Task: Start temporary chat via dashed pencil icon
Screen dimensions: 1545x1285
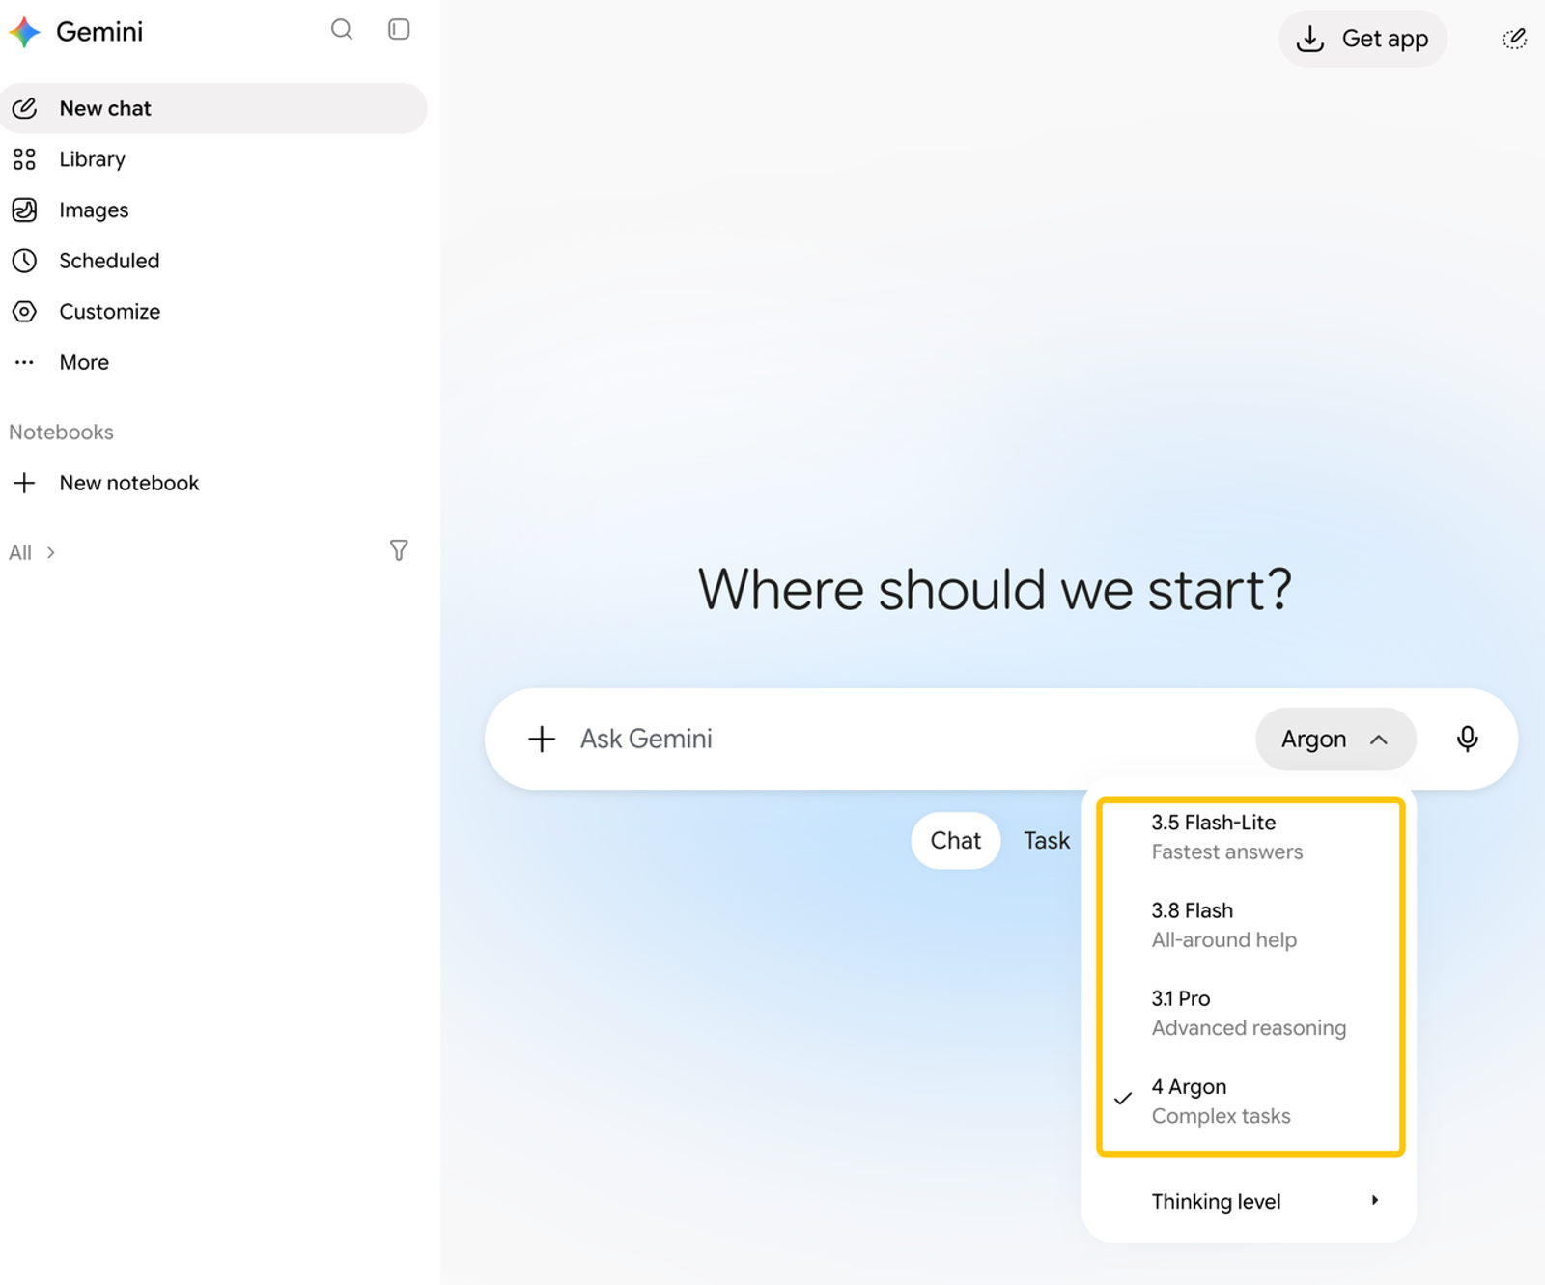Action: 1514,39
